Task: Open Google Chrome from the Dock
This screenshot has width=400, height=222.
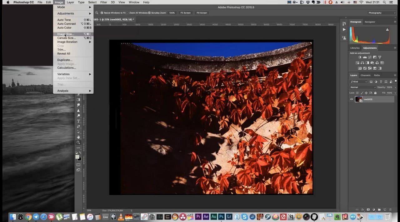Action: pos(28,217)
